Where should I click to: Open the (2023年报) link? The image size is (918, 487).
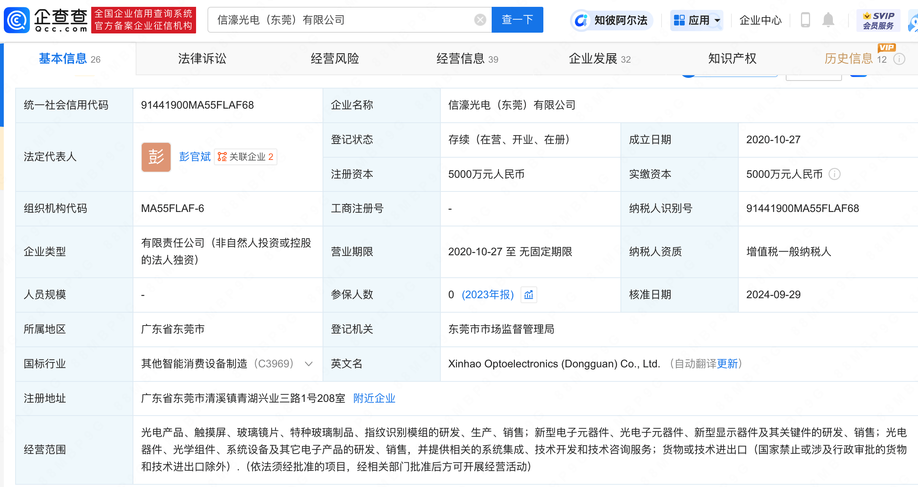pos(487,295)
